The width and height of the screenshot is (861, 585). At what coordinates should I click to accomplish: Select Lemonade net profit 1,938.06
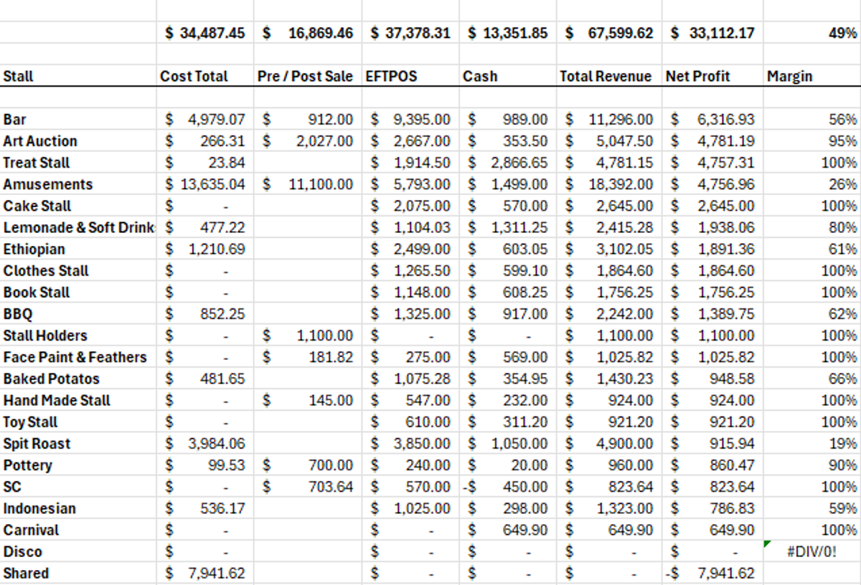712,227
